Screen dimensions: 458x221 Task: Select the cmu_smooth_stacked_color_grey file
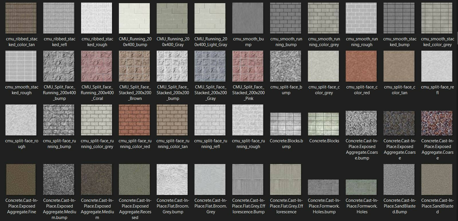click(x=437, y=18)
